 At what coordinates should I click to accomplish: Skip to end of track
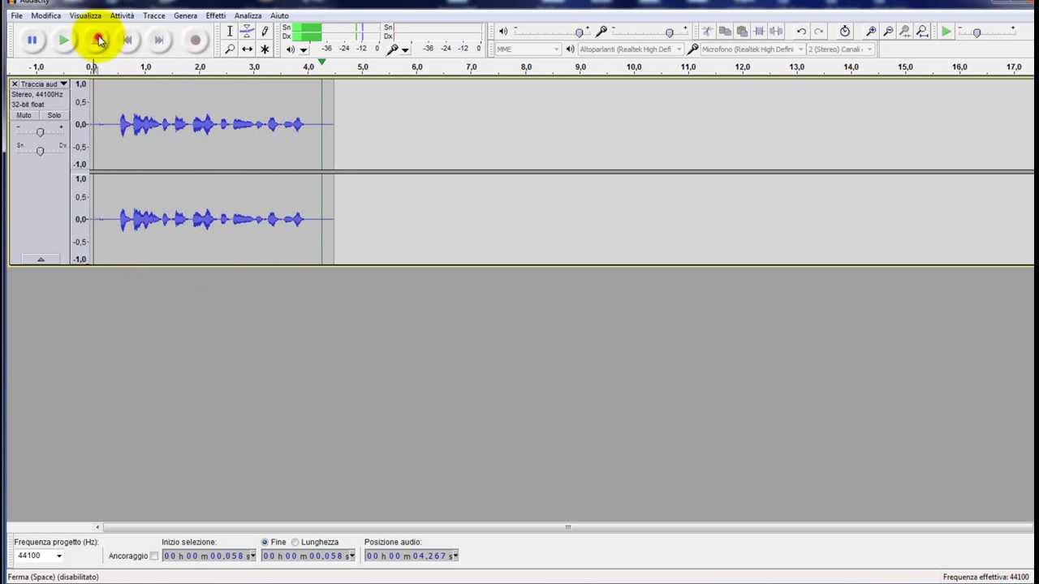tap(159, 40)
